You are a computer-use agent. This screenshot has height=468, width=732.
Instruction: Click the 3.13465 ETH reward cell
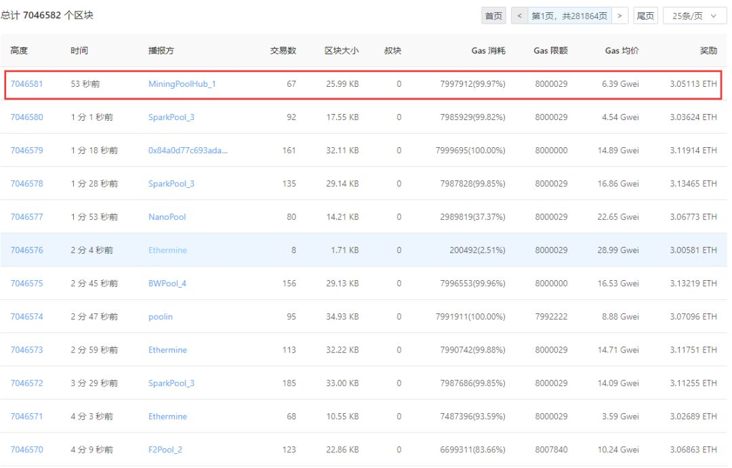(693, 184)
